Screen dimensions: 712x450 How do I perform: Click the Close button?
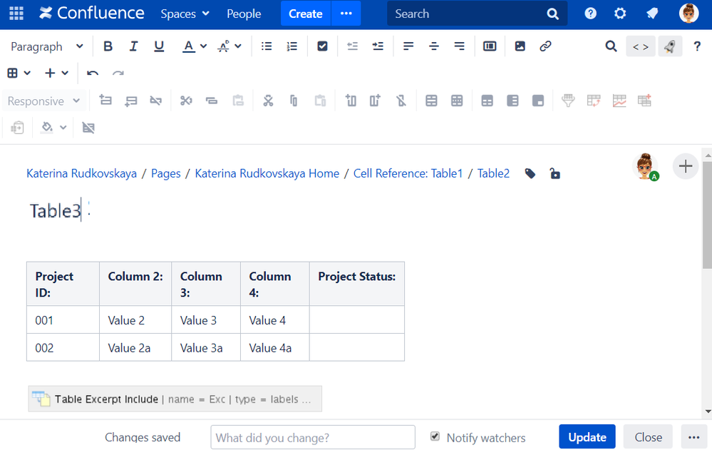pyautogui.click(x=648, y=437)
